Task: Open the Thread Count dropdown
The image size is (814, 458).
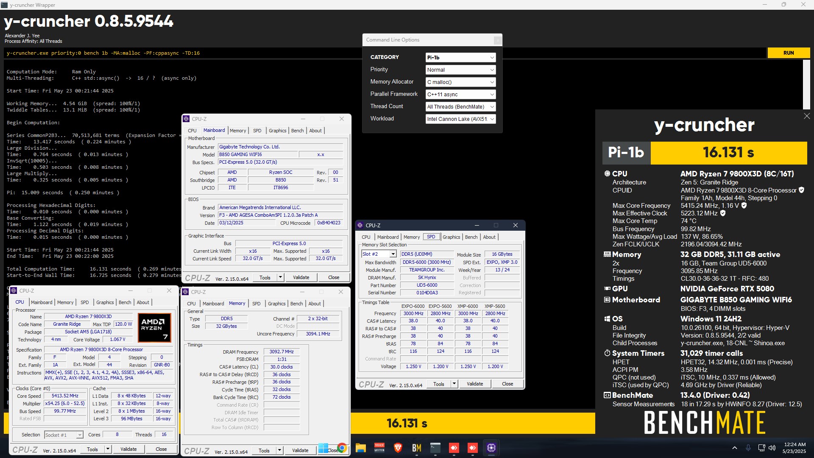Action: click(x=460, y=106)
